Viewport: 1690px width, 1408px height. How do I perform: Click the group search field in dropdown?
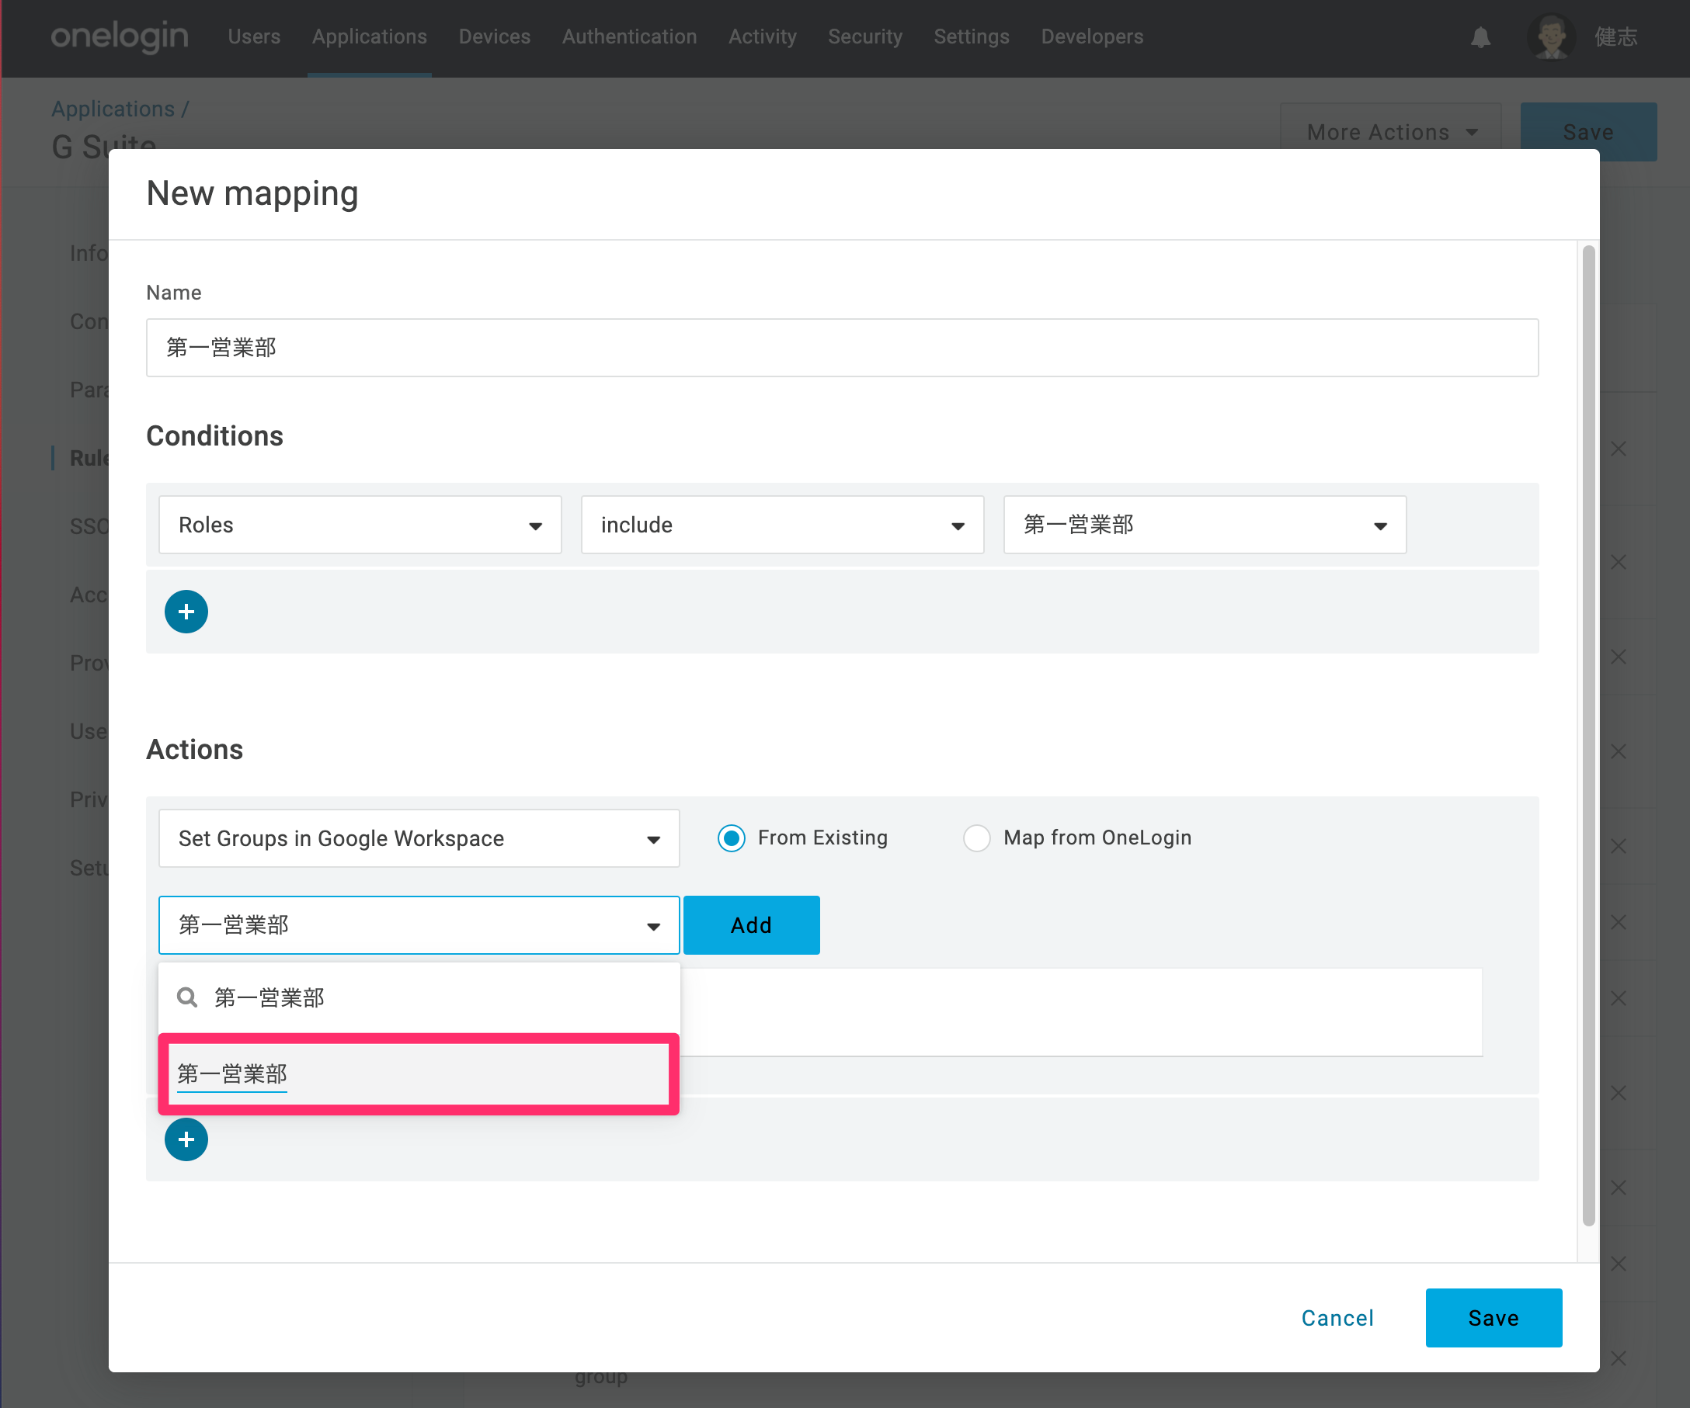pyautogui.click(x=419, y=997)
